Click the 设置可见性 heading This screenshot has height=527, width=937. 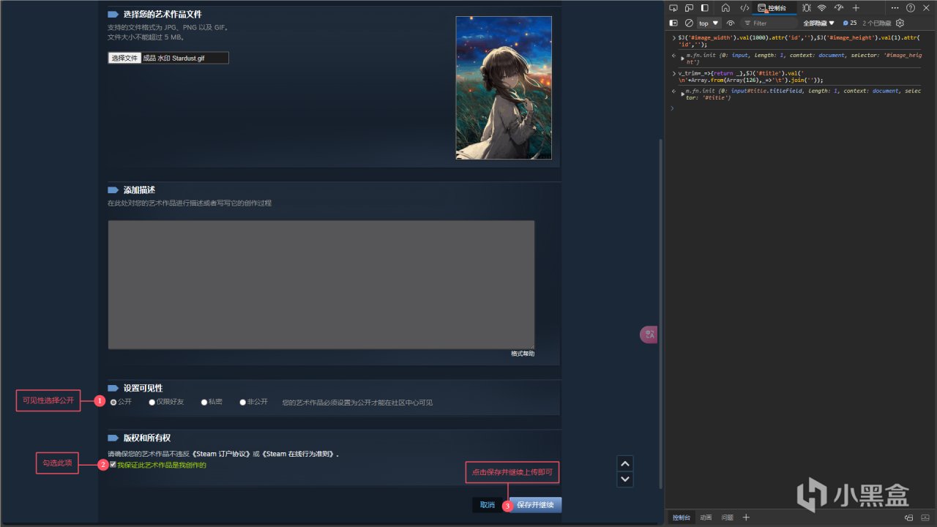click(x=143, y=388)
